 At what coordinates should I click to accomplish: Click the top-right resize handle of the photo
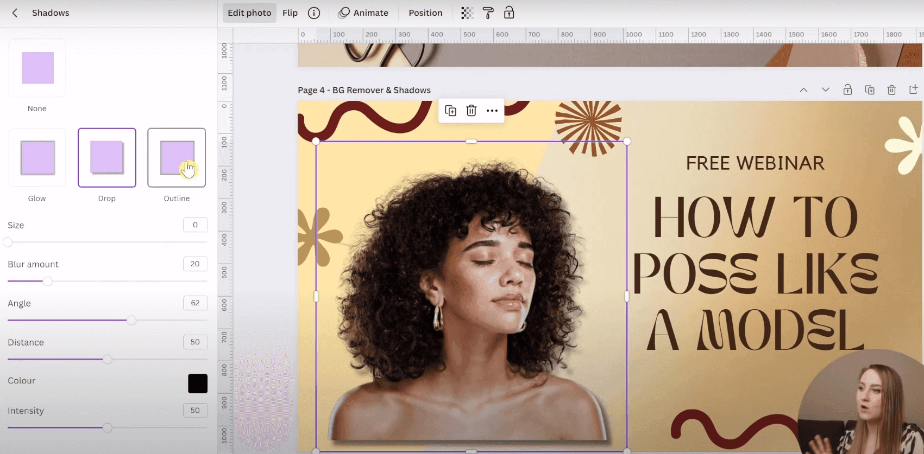(x=627, y=141)
